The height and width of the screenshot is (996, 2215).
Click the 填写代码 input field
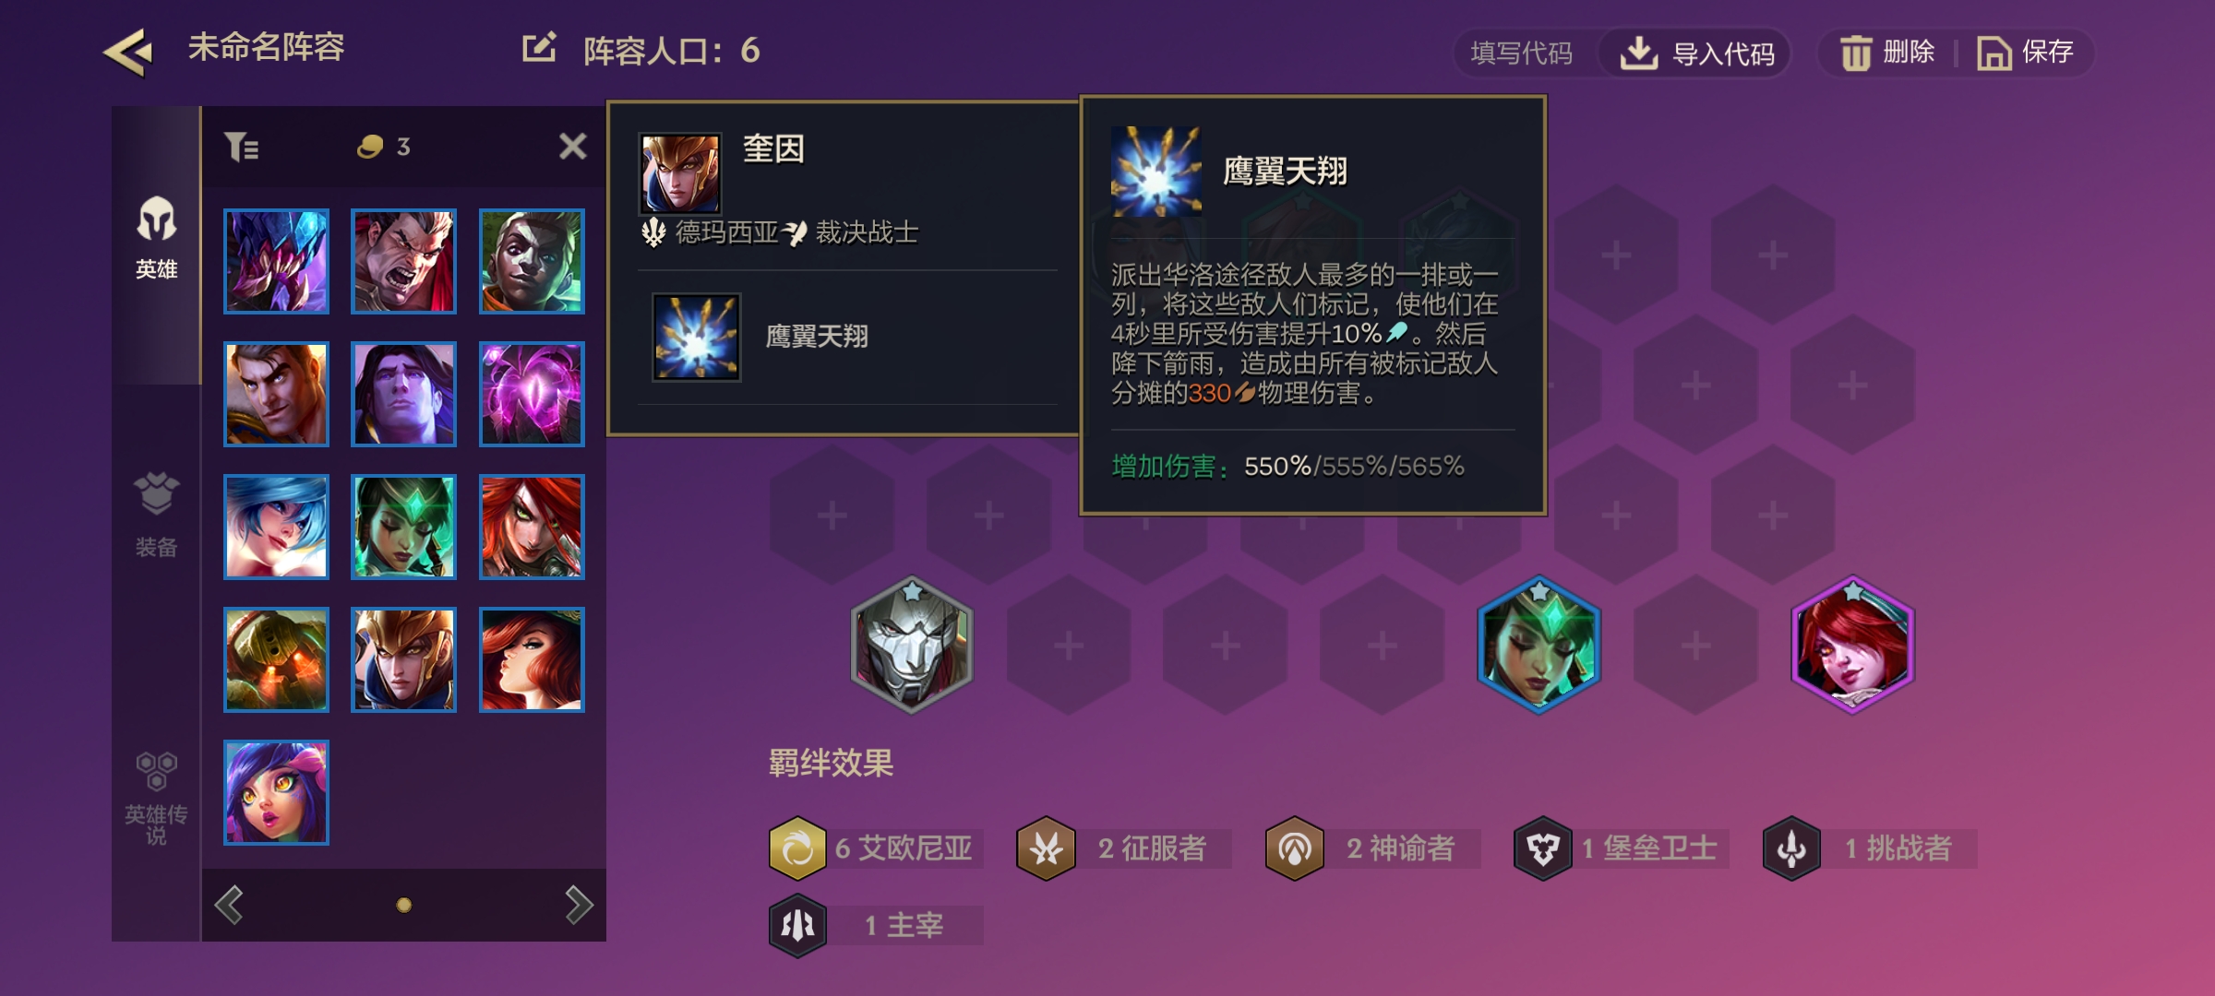[1522, 53]
